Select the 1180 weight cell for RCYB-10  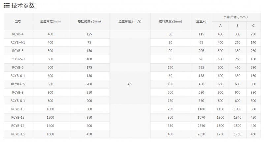coord(201,109)
